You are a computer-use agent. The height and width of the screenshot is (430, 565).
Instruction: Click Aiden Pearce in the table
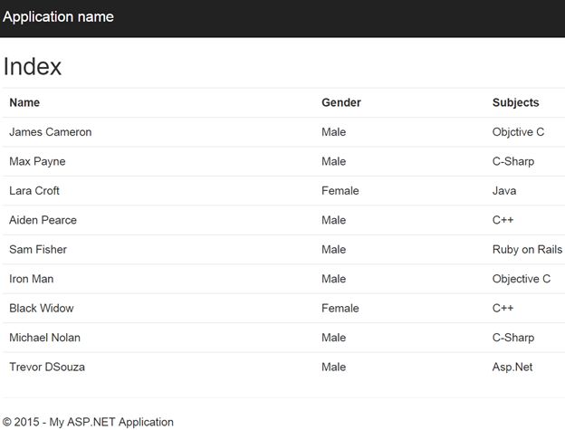[43, 220]
